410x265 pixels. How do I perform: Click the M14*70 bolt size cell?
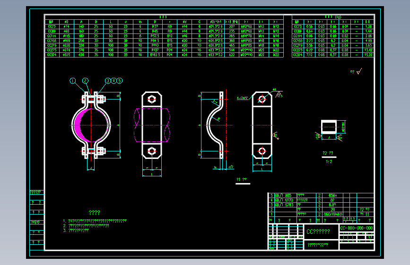(246, 36)
